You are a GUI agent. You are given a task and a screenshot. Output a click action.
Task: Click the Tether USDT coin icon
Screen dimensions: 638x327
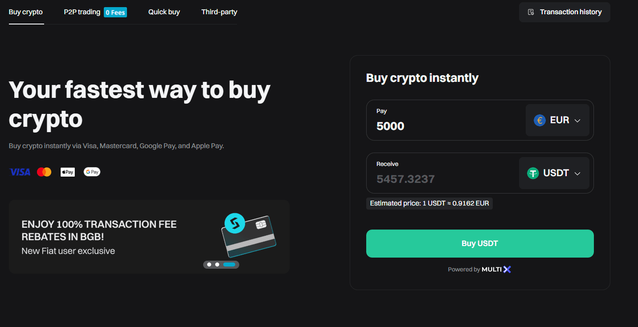533,173
